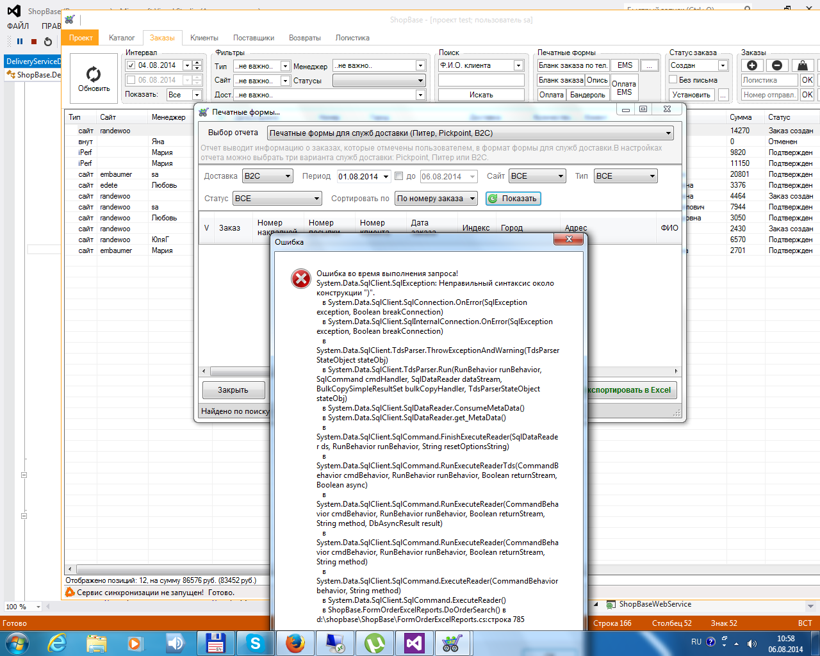Open Firefox from the taskbar
The height and width of the screenshot is (656, 820).
(294, 643)
